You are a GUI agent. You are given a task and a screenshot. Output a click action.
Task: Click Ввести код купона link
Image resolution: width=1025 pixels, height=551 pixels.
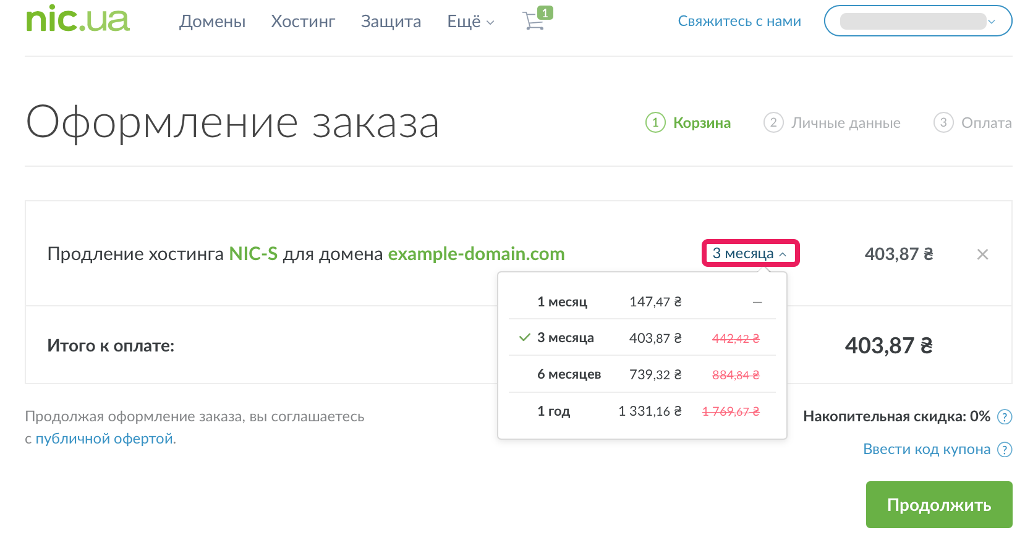(927, 449)
